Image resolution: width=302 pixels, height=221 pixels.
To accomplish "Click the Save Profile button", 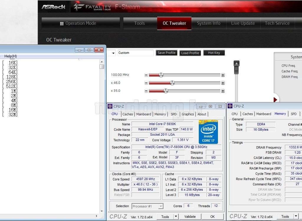I will tap(167, 53).
